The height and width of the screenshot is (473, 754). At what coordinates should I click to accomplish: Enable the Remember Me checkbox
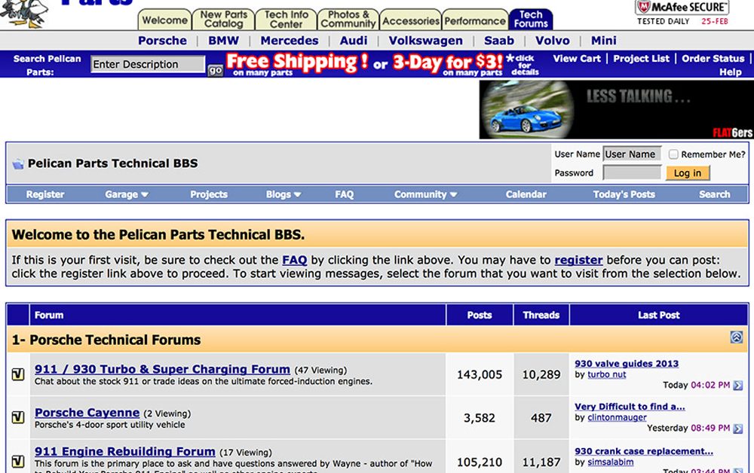[x=671, y=153]
